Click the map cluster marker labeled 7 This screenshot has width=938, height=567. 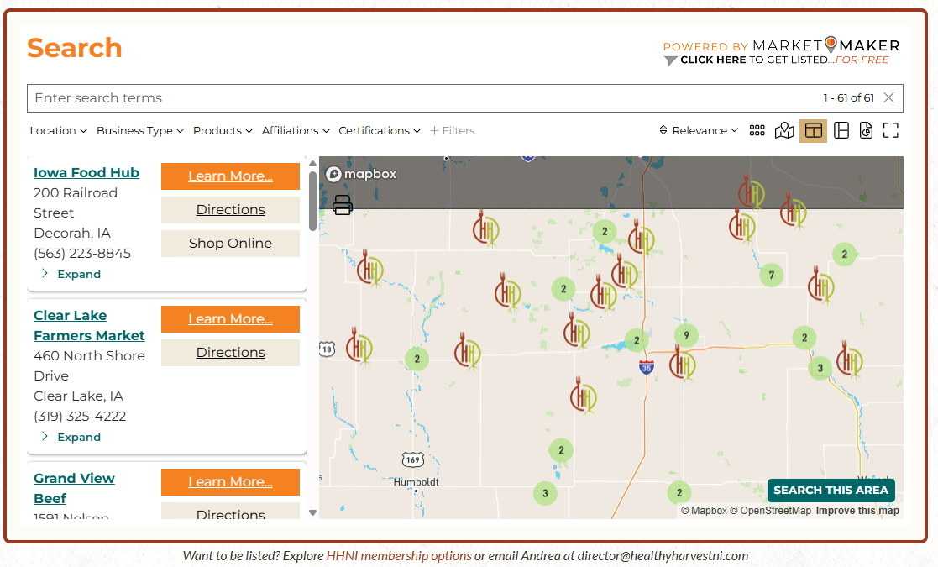pos(771,275)
